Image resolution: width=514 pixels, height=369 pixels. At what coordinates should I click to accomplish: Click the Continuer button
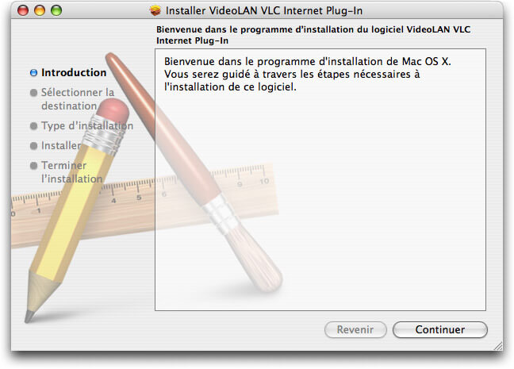click(440, 329)
